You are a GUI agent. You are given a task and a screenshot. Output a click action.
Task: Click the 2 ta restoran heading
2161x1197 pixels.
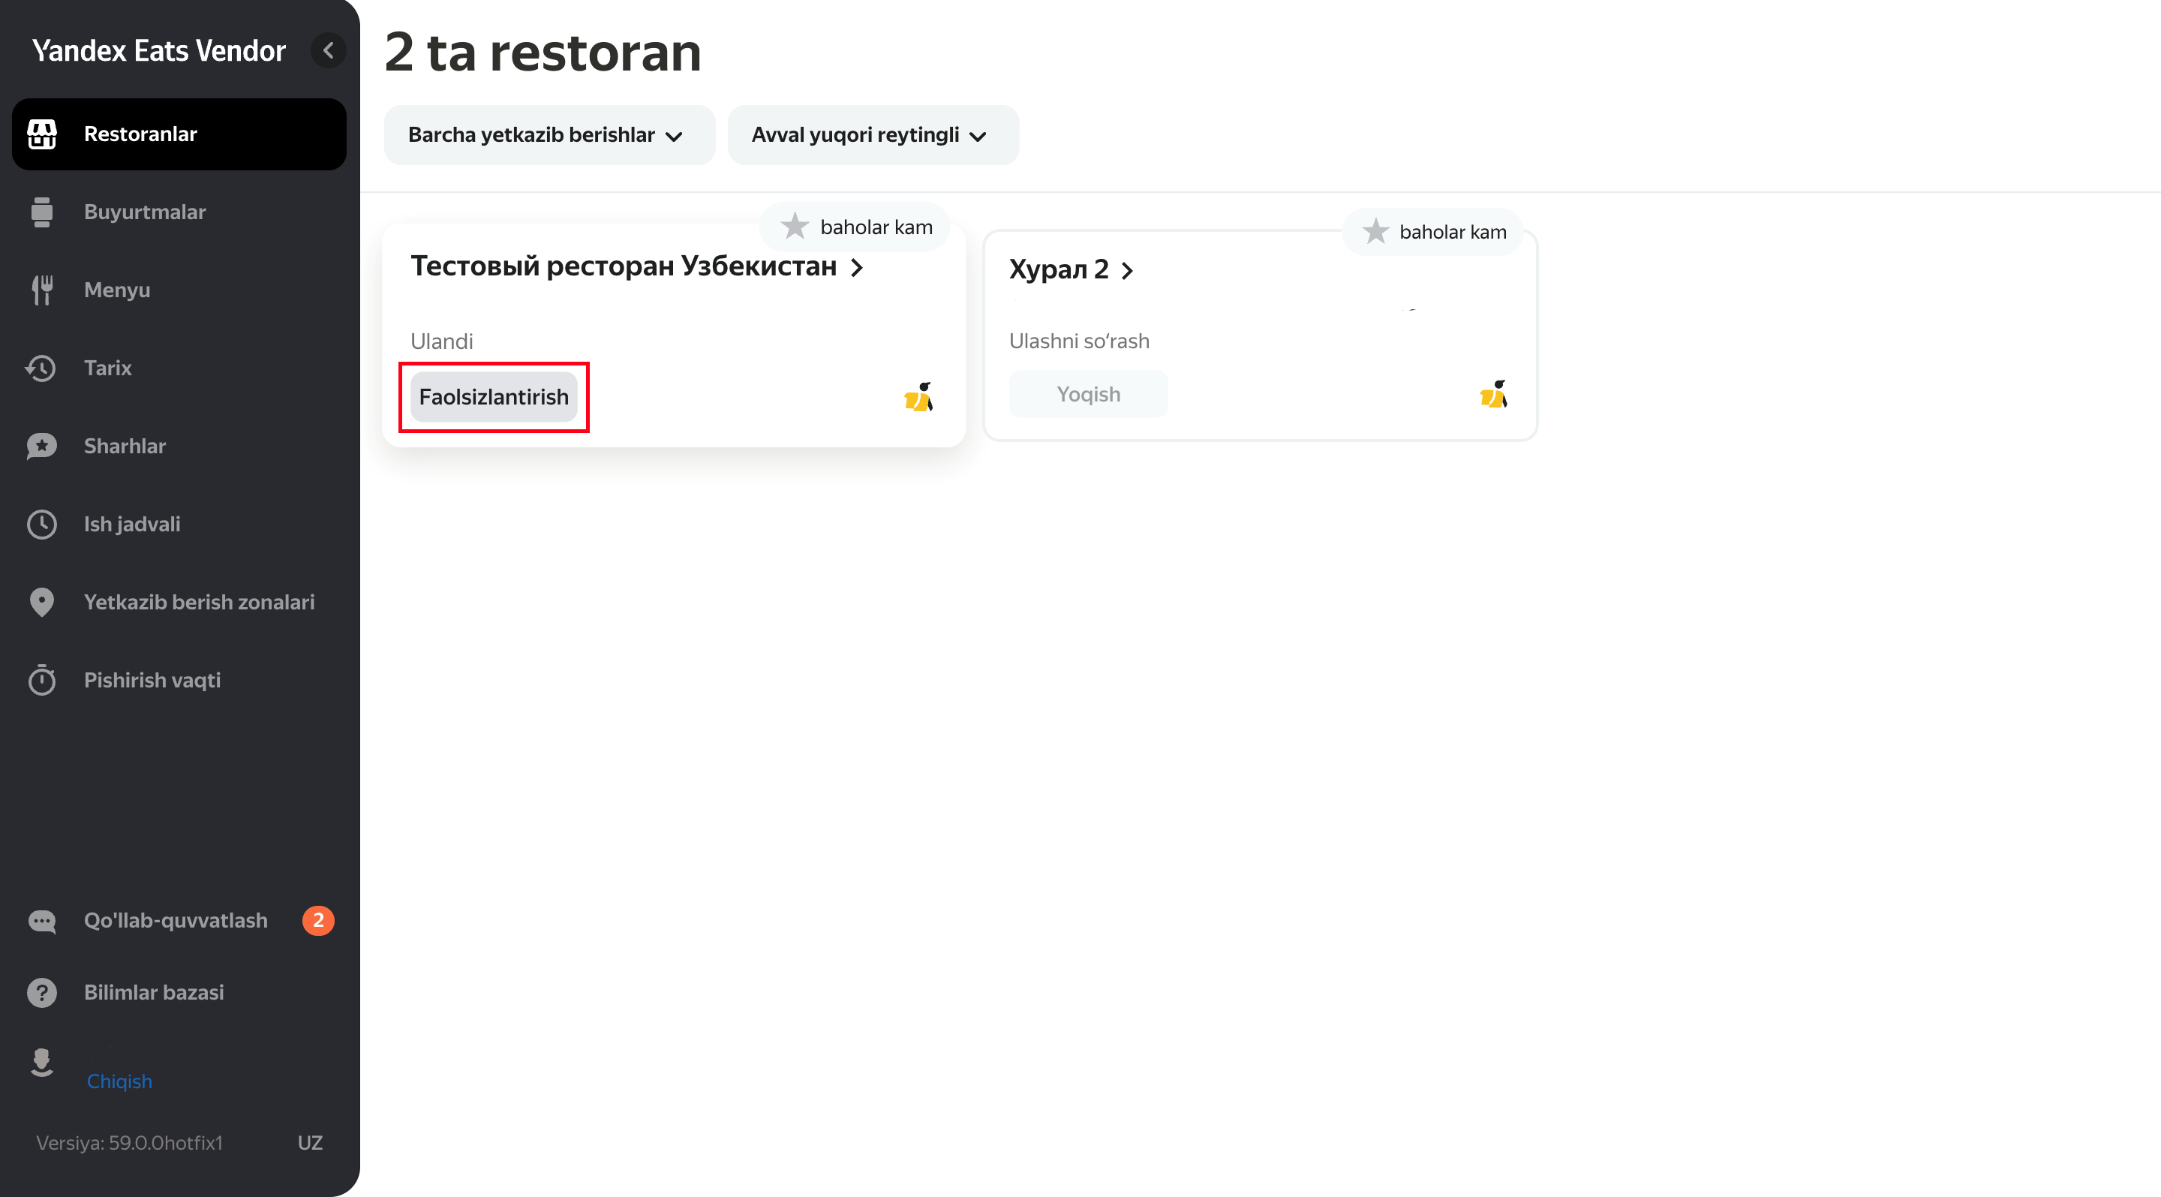[543, 52]
